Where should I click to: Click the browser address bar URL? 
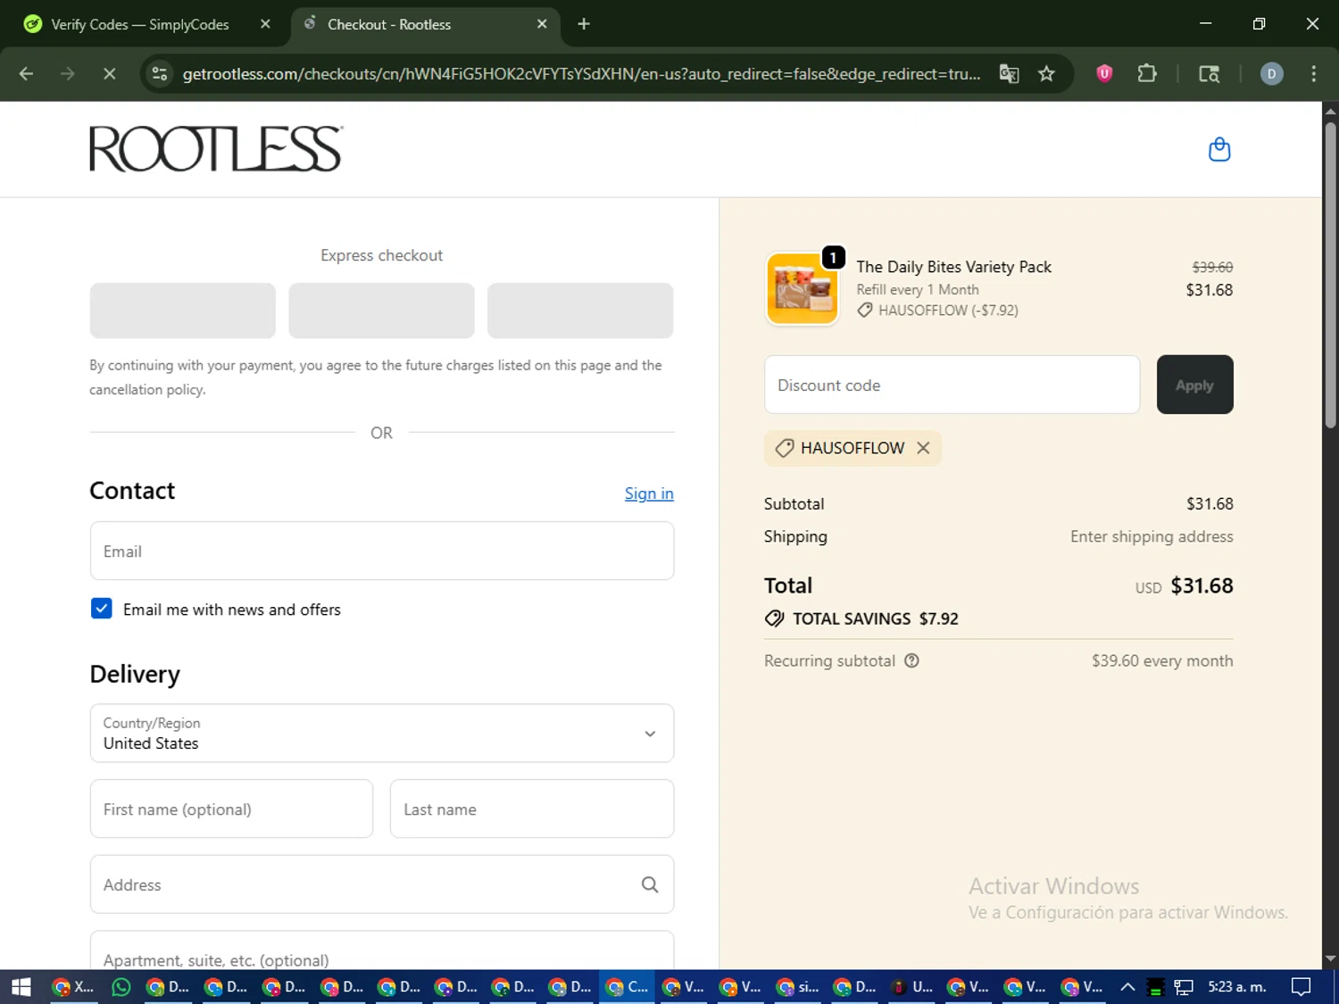(x=581, y=74)
